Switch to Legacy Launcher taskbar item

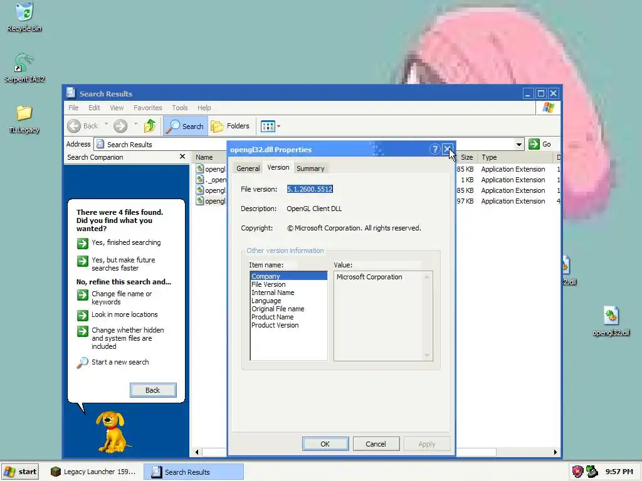(x=93, y=472)
